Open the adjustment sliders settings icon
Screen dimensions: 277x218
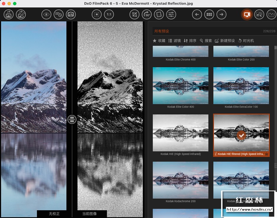click(171, 14)
